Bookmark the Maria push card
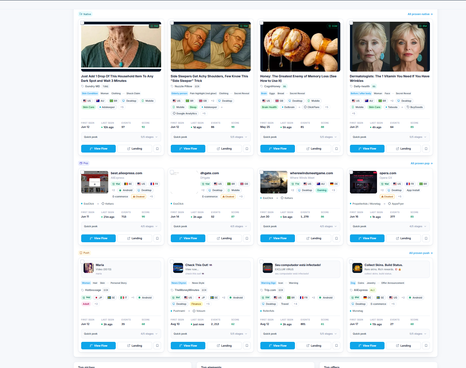 click(x=157, y=346)
